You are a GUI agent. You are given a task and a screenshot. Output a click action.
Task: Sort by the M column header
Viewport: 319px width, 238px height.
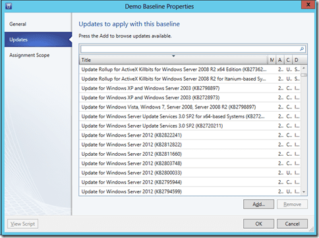(272, 60)
